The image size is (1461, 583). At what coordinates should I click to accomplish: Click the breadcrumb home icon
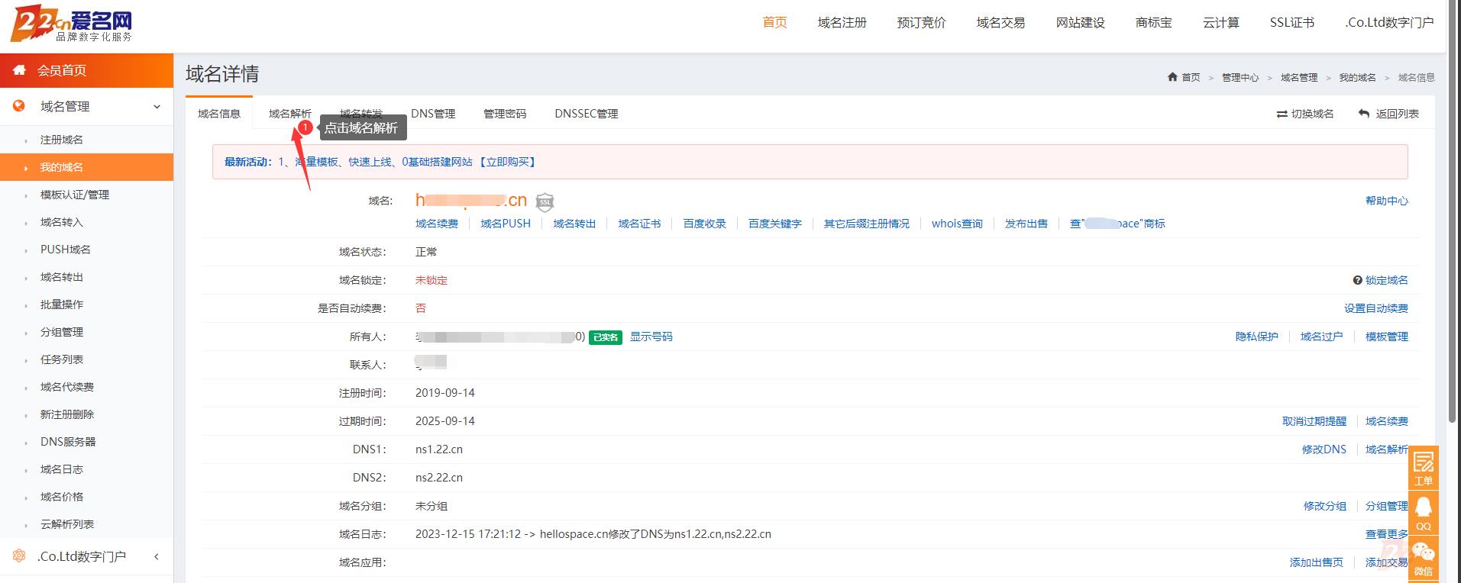(1172, 77)
